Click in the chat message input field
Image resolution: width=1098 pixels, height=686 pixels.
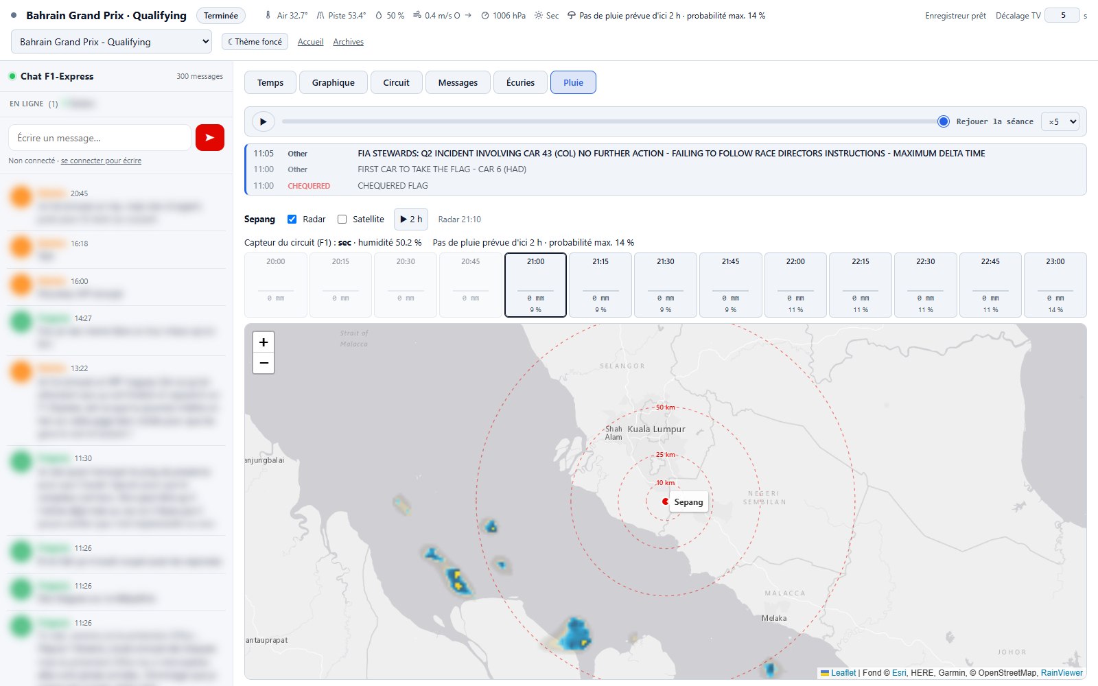tap(100, 138)
